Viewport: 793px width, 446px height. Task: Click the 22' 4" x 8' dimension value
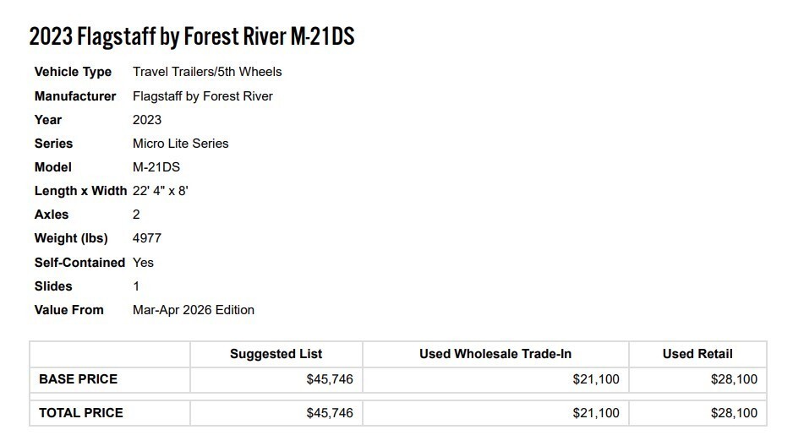click(161, 191)
